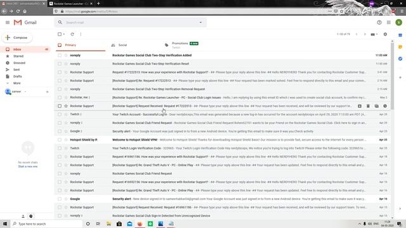406x228 pixels.
Task: Tick checkbox for Two-Step Verification Added email
Action: tap(60, 55)
